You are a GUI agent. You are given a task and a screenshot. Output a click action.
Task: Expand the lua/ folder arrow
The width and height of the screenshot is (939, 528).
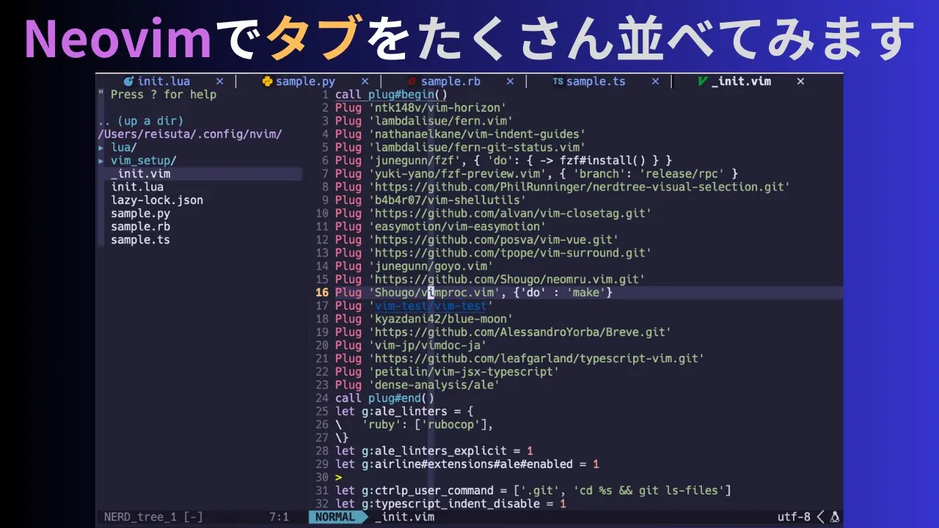tap(101, 147)
